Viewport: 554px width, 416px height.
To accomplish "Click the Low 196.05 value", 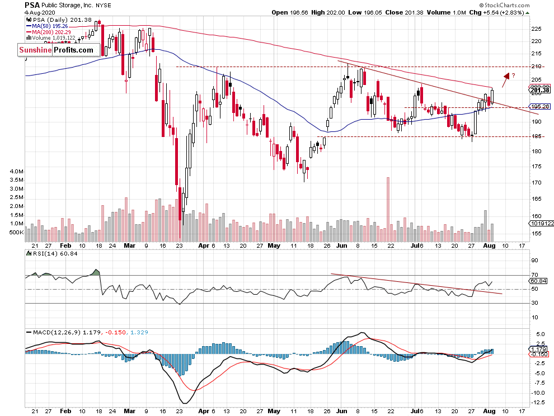I will pyautogui.click(x=365, y=12).
